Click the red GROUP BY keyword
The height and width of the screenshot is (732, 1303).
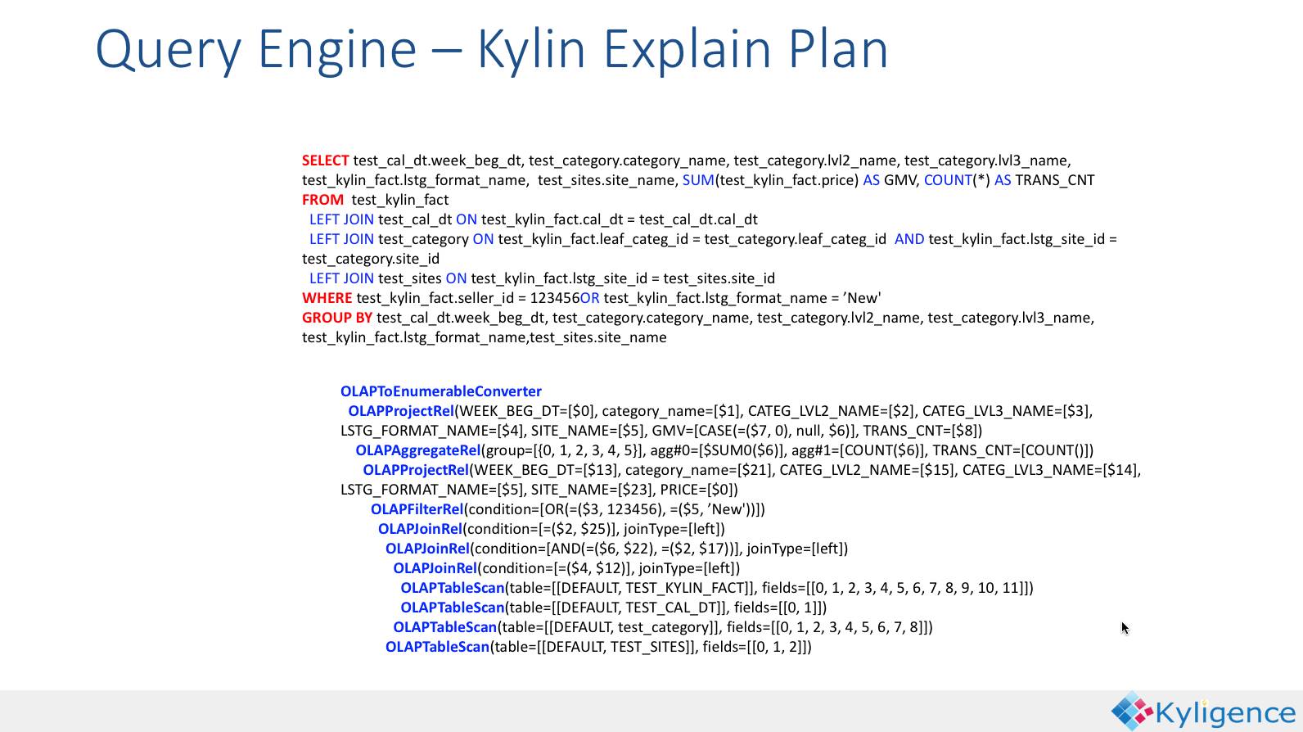[337, 318]
